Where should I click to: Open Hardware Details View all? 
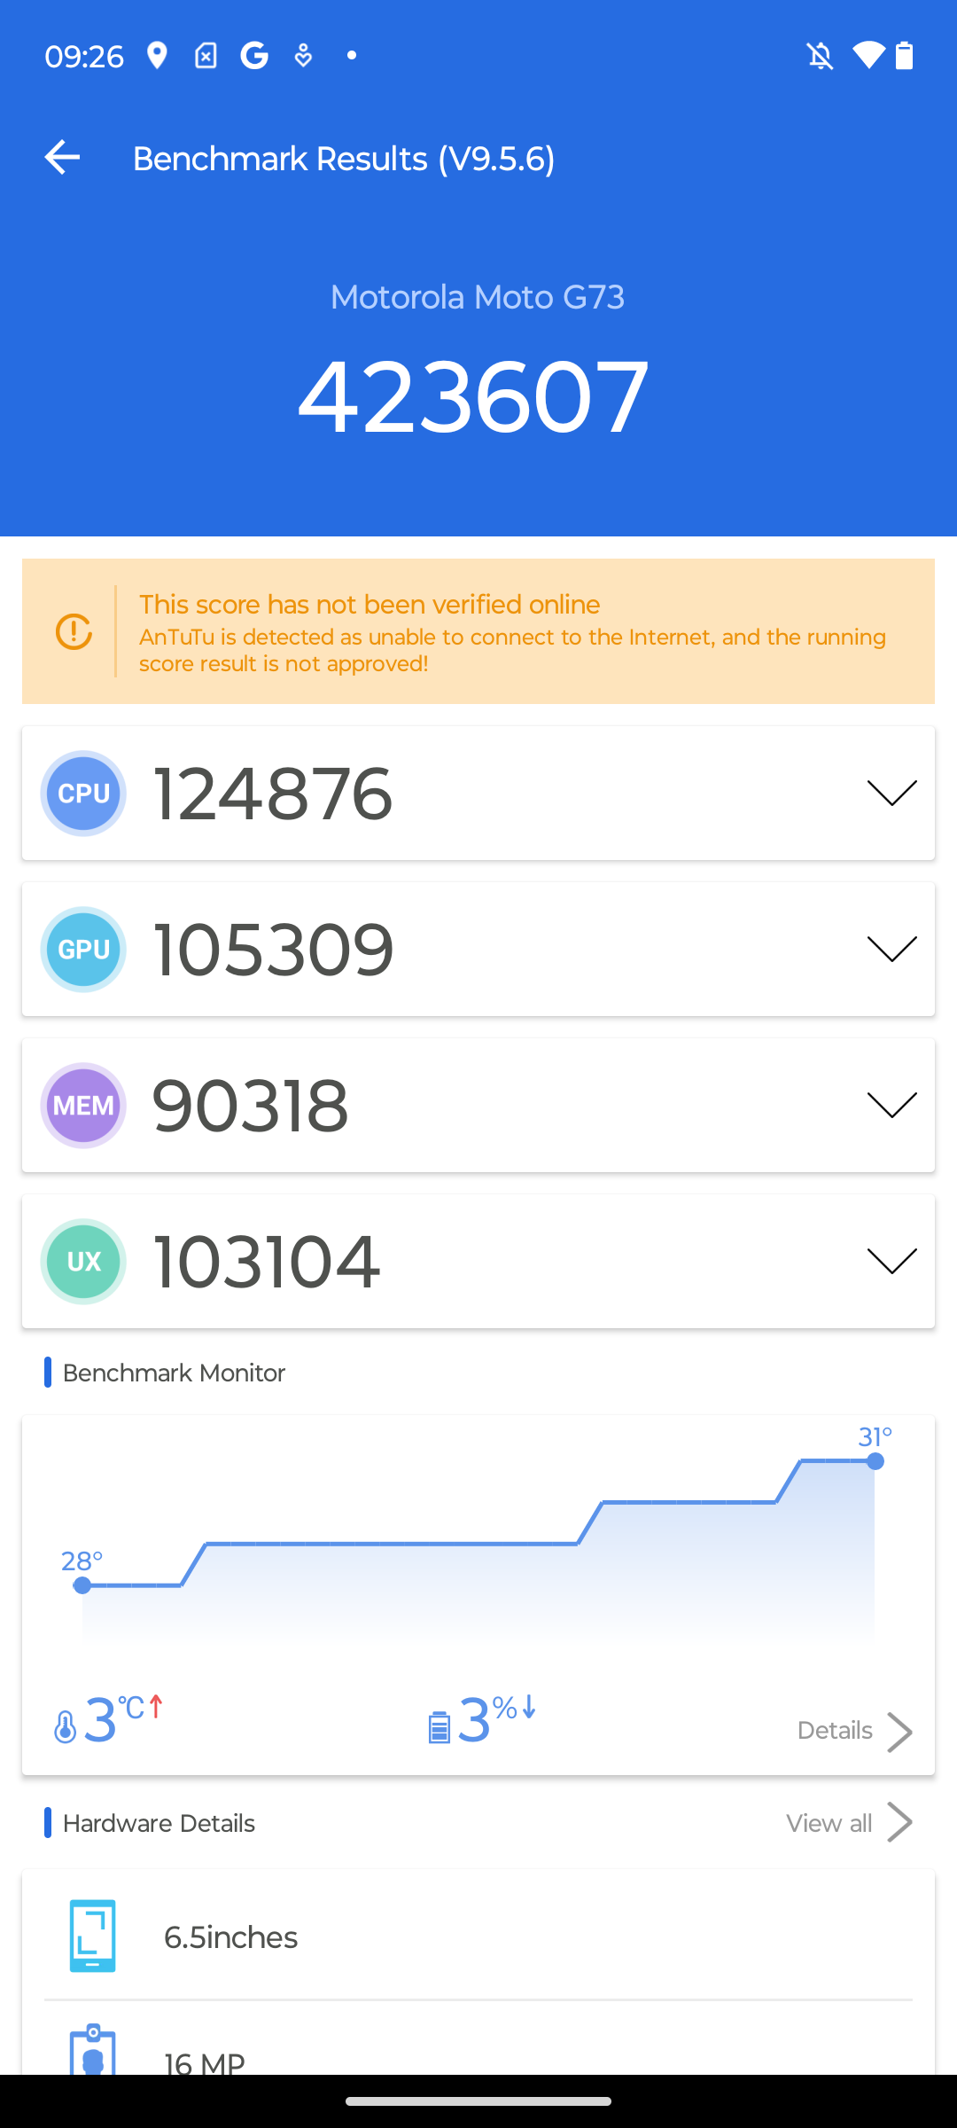click(x=849, y=1823)
